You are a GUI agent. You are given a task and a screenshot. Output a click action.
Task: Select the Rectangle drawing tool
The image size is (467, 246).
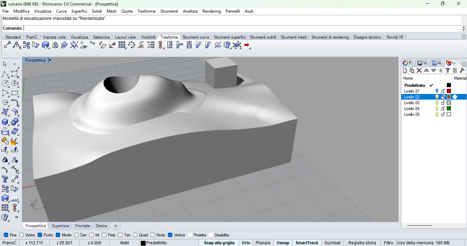click(15, 93)
